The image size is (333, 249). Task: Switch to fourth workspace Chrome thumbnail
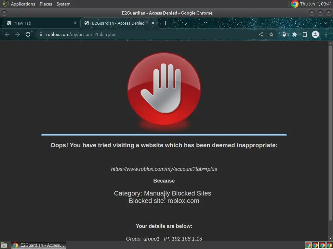(329, 245)
